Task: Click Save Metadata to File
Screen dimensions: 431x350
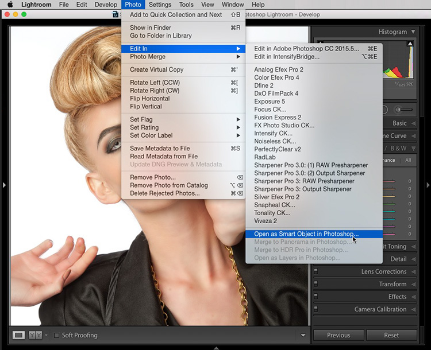Action: [183, 148]
